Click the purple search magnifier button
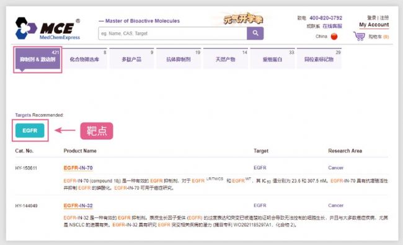This screenshot has height=245, width=403. click(x=255, y=33)
